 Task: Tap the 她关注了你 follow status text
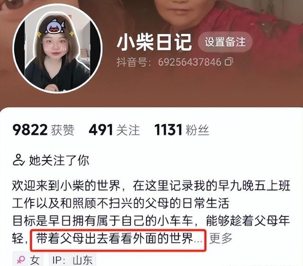click(59, 160)
